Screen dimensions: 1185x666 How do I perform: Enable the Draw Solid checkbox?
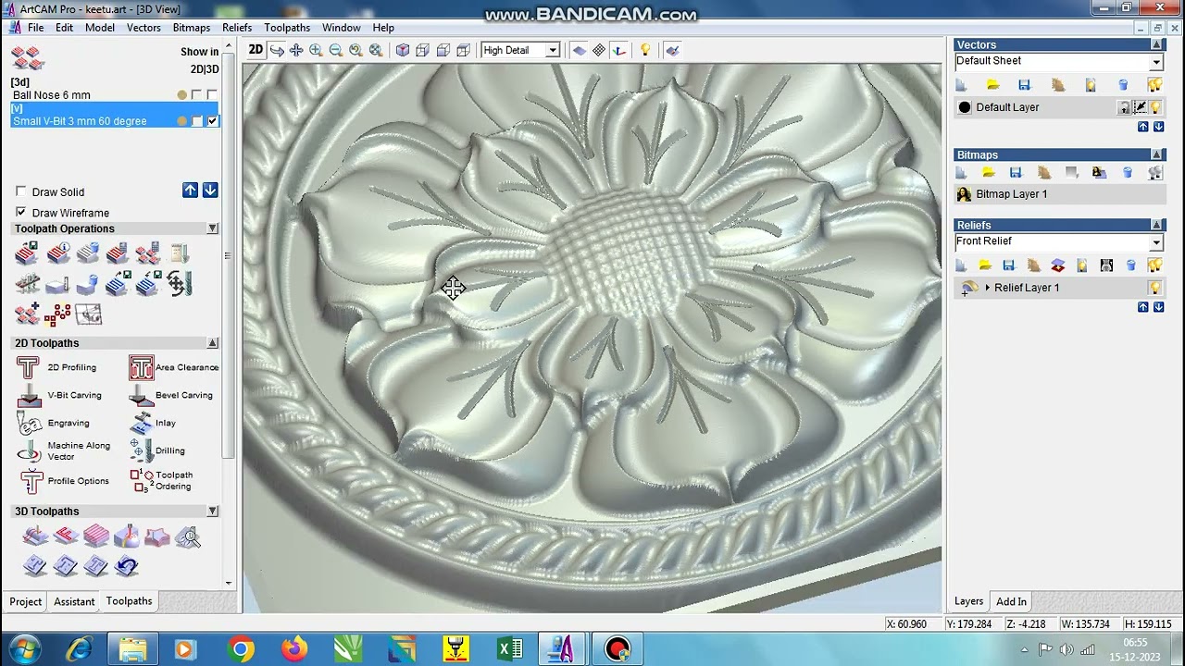(21, 191)
